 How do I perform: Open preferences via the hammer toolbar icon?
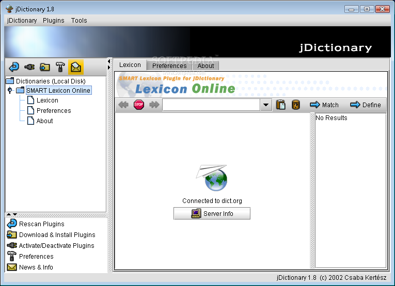60,67
